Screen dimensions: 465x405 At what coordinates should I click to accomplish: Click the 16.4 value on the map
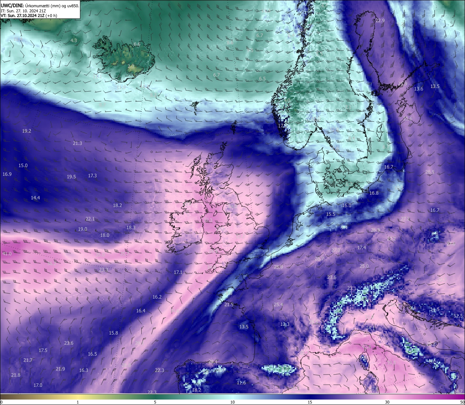point(141,311)
